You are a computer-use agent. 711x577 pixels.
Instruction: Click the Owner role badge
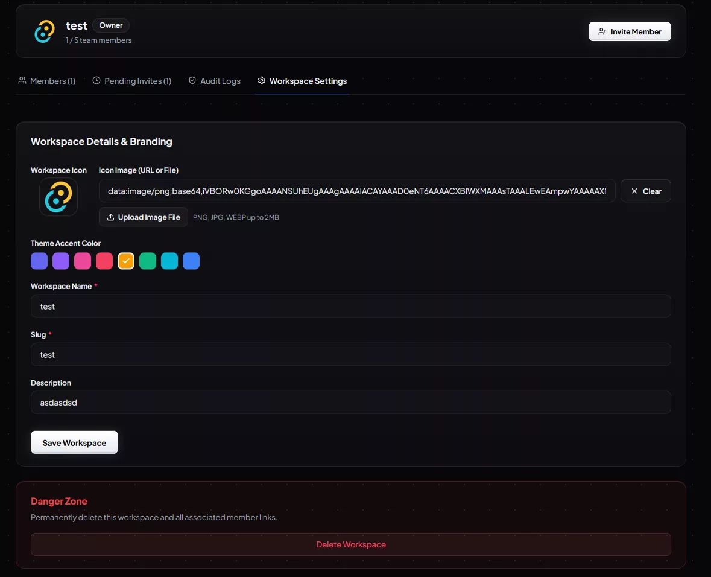pyautogui.click(x=111, y=25)
